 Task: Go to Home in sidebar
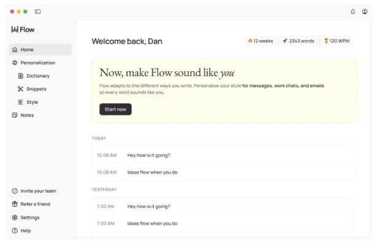(27, 50)
